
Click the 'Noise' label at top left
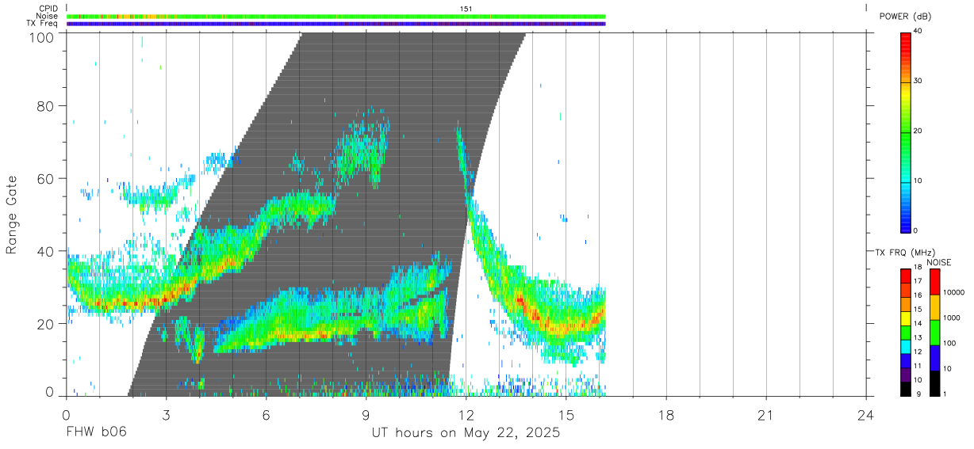(x=48, y=16)
